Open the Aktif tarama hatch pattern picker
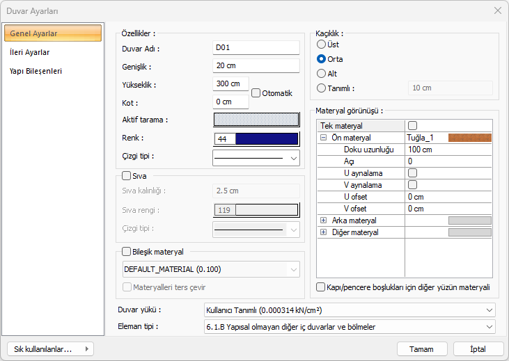Screen dimensions: 509x361 click(x=256, y=120)
